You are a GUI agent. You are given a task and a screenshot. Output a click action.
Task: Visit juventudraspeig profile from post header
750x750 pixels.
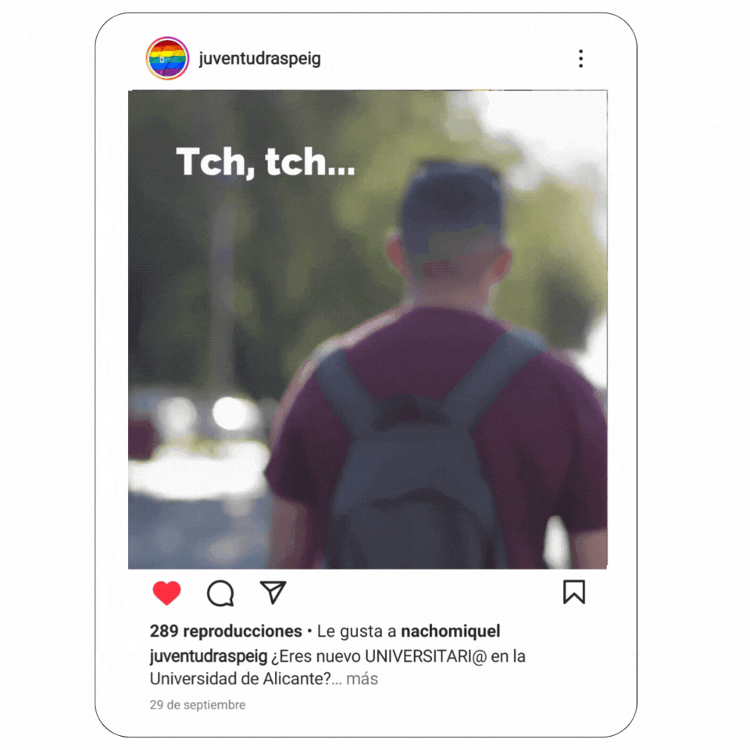[x=259, y=59]
